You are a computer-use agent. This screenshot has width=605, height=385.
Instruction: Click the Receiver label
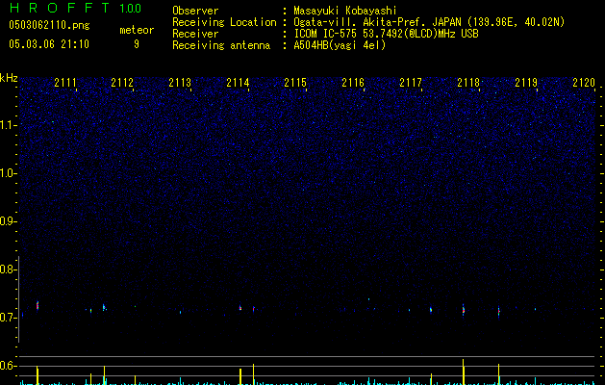click(195, 34)
